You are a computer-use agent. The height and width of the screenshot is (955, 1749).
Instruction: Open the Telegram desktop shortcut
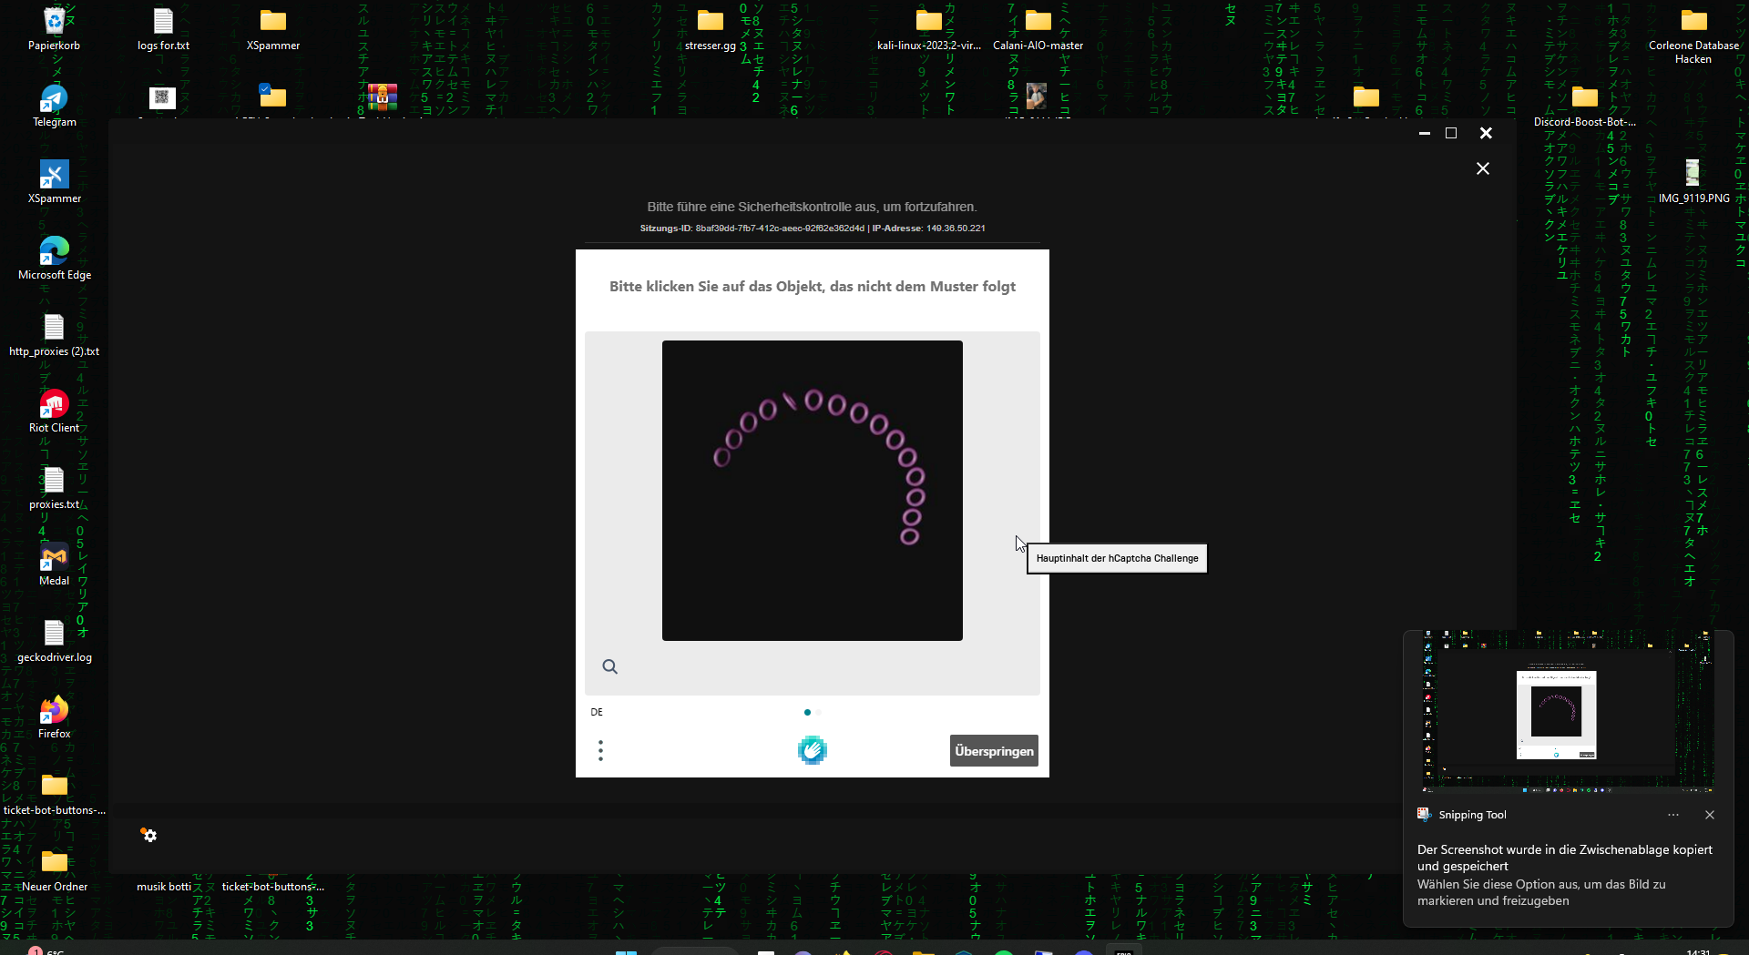tap(54, 100)
